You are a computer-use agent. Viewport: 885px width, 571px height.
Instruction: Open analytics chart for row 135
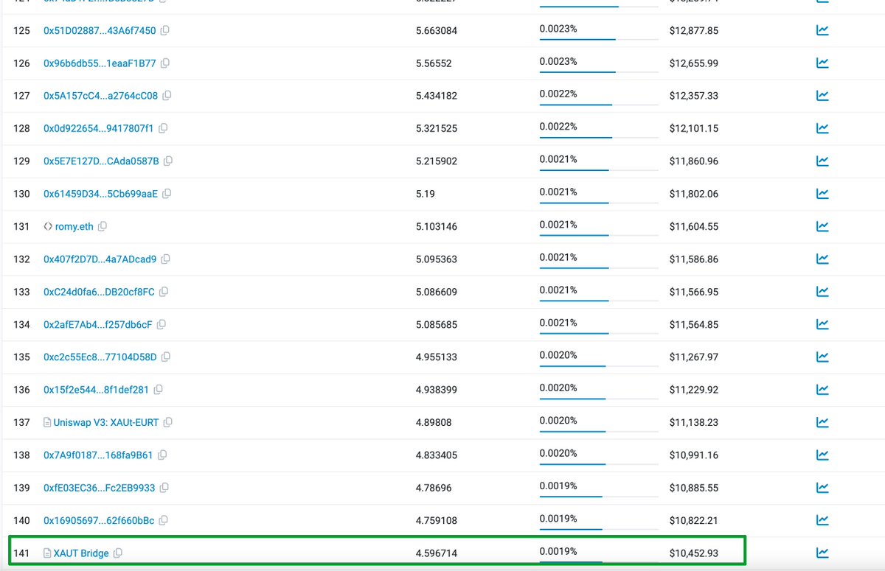pyautogui.click(x=822, y=357)
